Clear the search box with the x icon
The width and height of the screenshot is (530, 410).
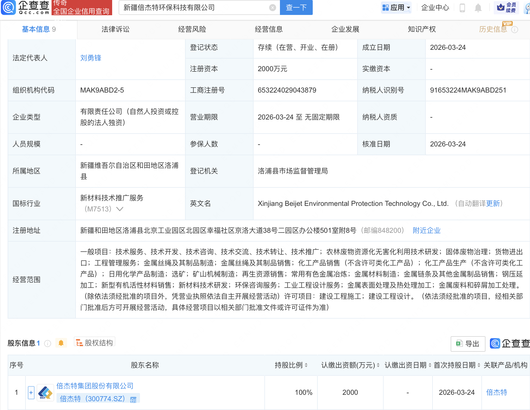(x=272, y=7)
